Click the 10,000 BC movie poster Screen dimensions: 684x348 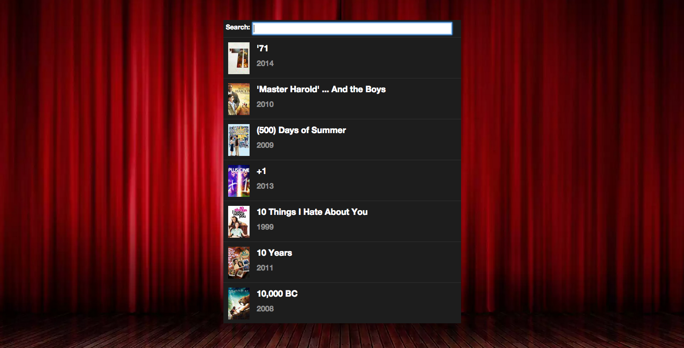click(x=239, y=303)
